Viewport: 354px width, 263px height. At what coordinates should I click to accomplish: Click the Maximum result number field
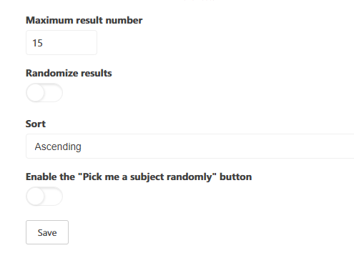[62, 43]
